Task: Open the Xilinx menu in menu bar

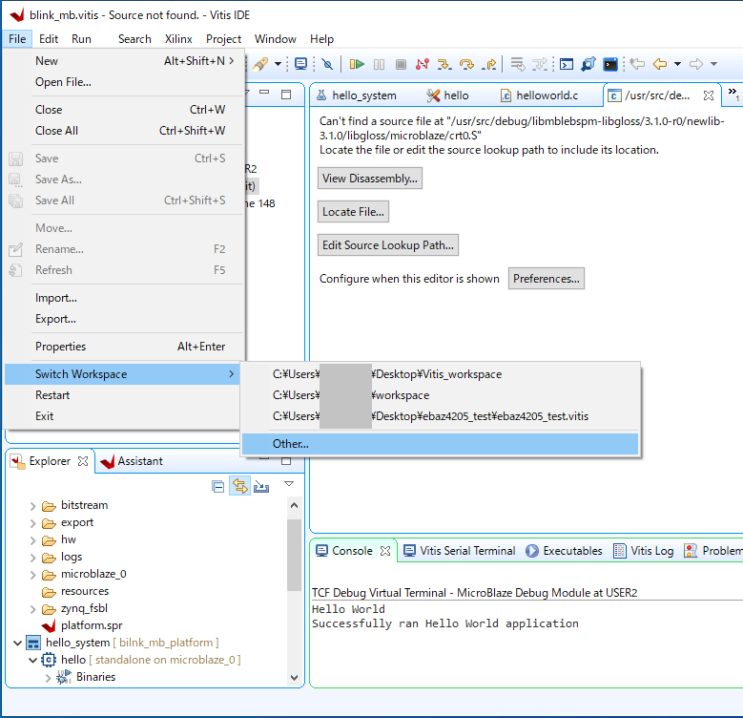Action: click(x=178, y=39)
